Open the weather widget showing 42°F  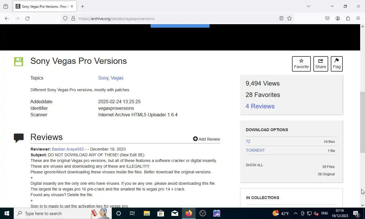point(281,213)
